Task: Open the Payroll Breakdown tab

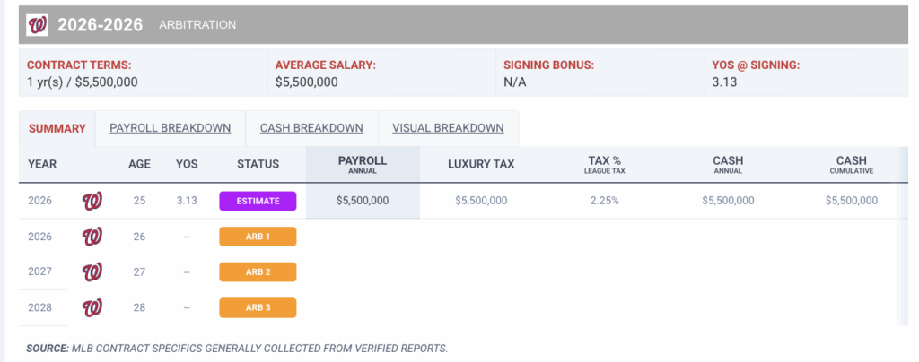Action: pos(171,128)
